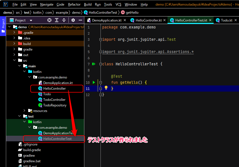Expand the resources folder
The height and width of the screenshot is (167, 239).
click(x=24, y=110)
